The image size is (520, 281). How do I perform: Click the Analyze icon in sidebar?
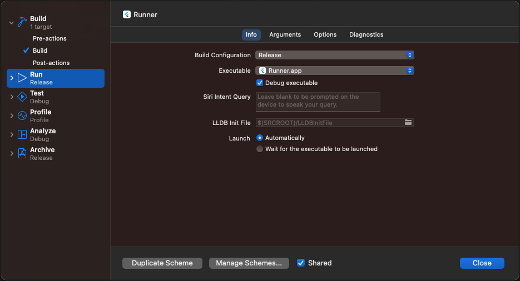(22, 134)
